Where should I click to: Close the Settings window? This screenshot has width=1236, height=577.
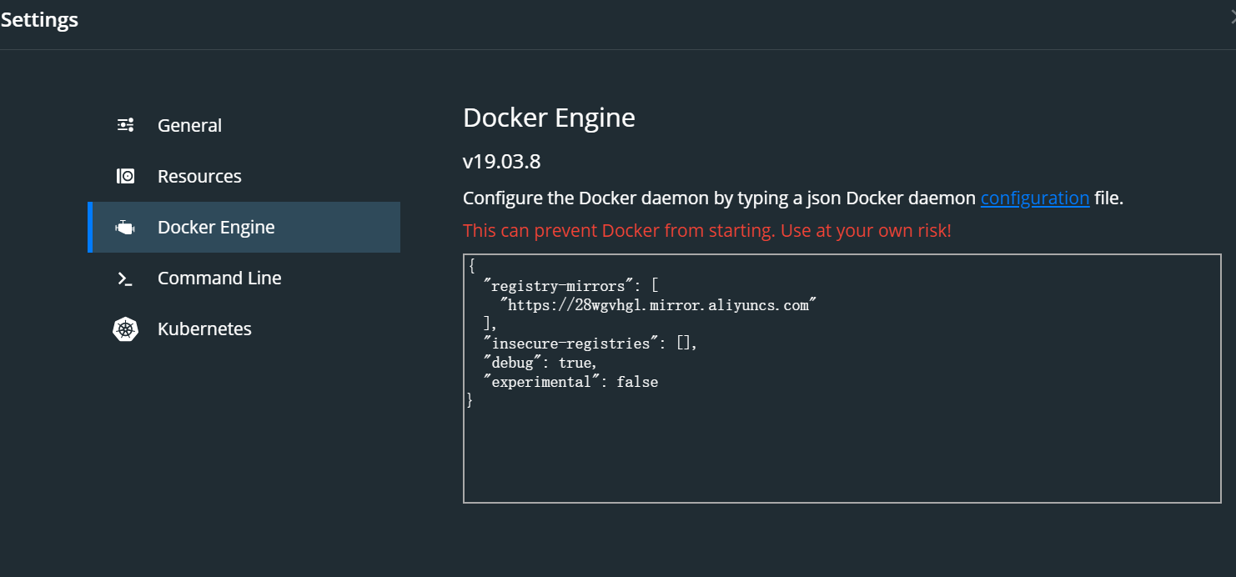coord(1232,19)
